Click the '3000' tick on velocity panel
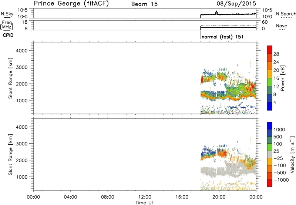The height and width of the screenshot is (205, 296). tap(22, 144)
